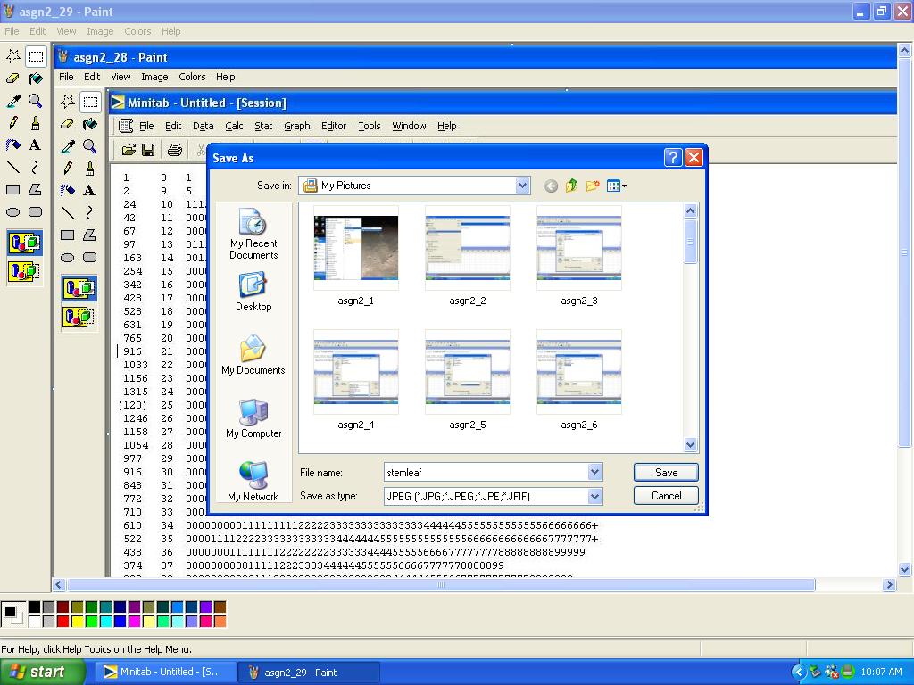This screenshot has width=914, height=685.
Task: Go to Desktop in the places bar
Action: [x=253, y=293]
